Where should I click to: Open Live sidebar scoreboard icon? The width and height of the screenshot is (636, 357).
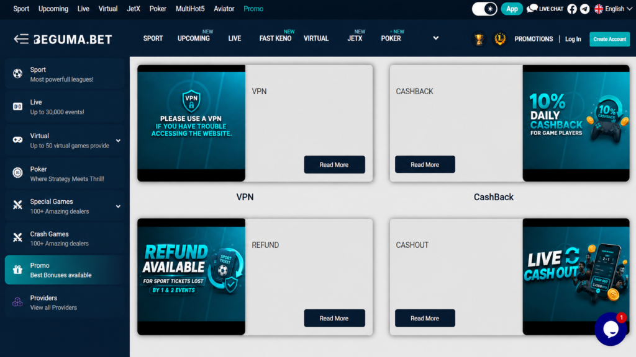(17, 107)
